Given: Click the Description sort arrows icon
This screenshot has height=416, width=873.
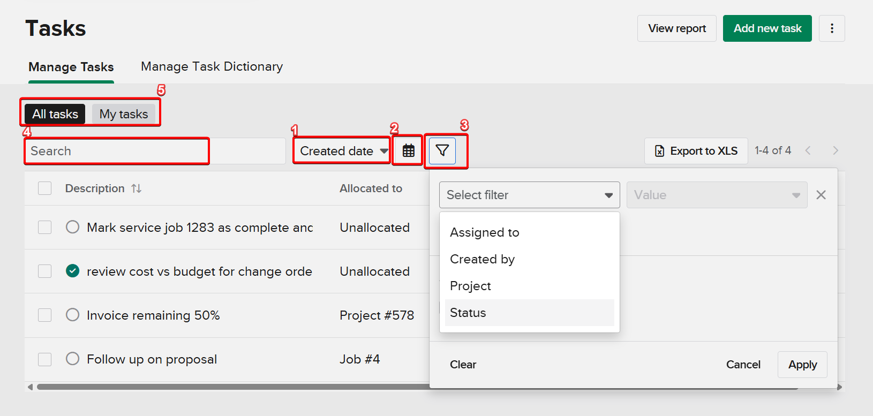Looking at the screenshot, I should (137, 188).
